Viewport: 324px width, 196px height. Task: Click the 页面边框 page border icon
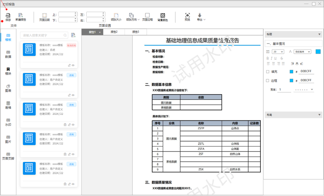point(147,15)
